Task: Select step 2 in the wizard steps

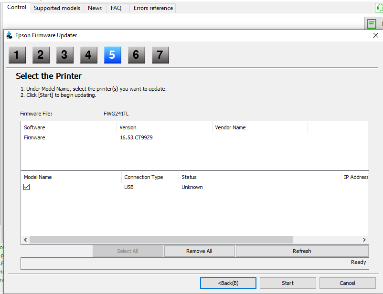Action: pos(41,55)
